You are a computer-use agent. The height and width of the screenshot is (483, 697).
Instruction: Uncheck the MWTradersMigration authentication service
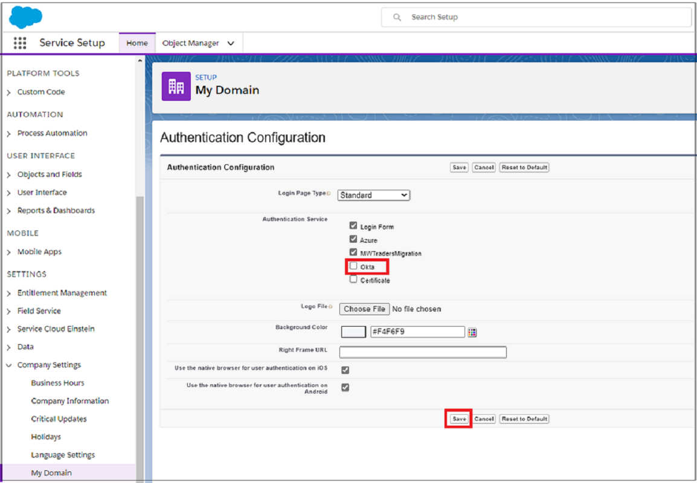pos(353,252)
